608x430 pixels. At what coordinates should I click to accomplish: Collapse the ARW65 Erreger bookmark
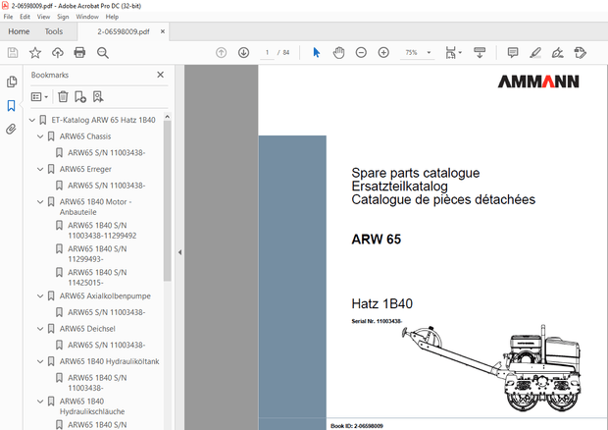tap(40, 169)
